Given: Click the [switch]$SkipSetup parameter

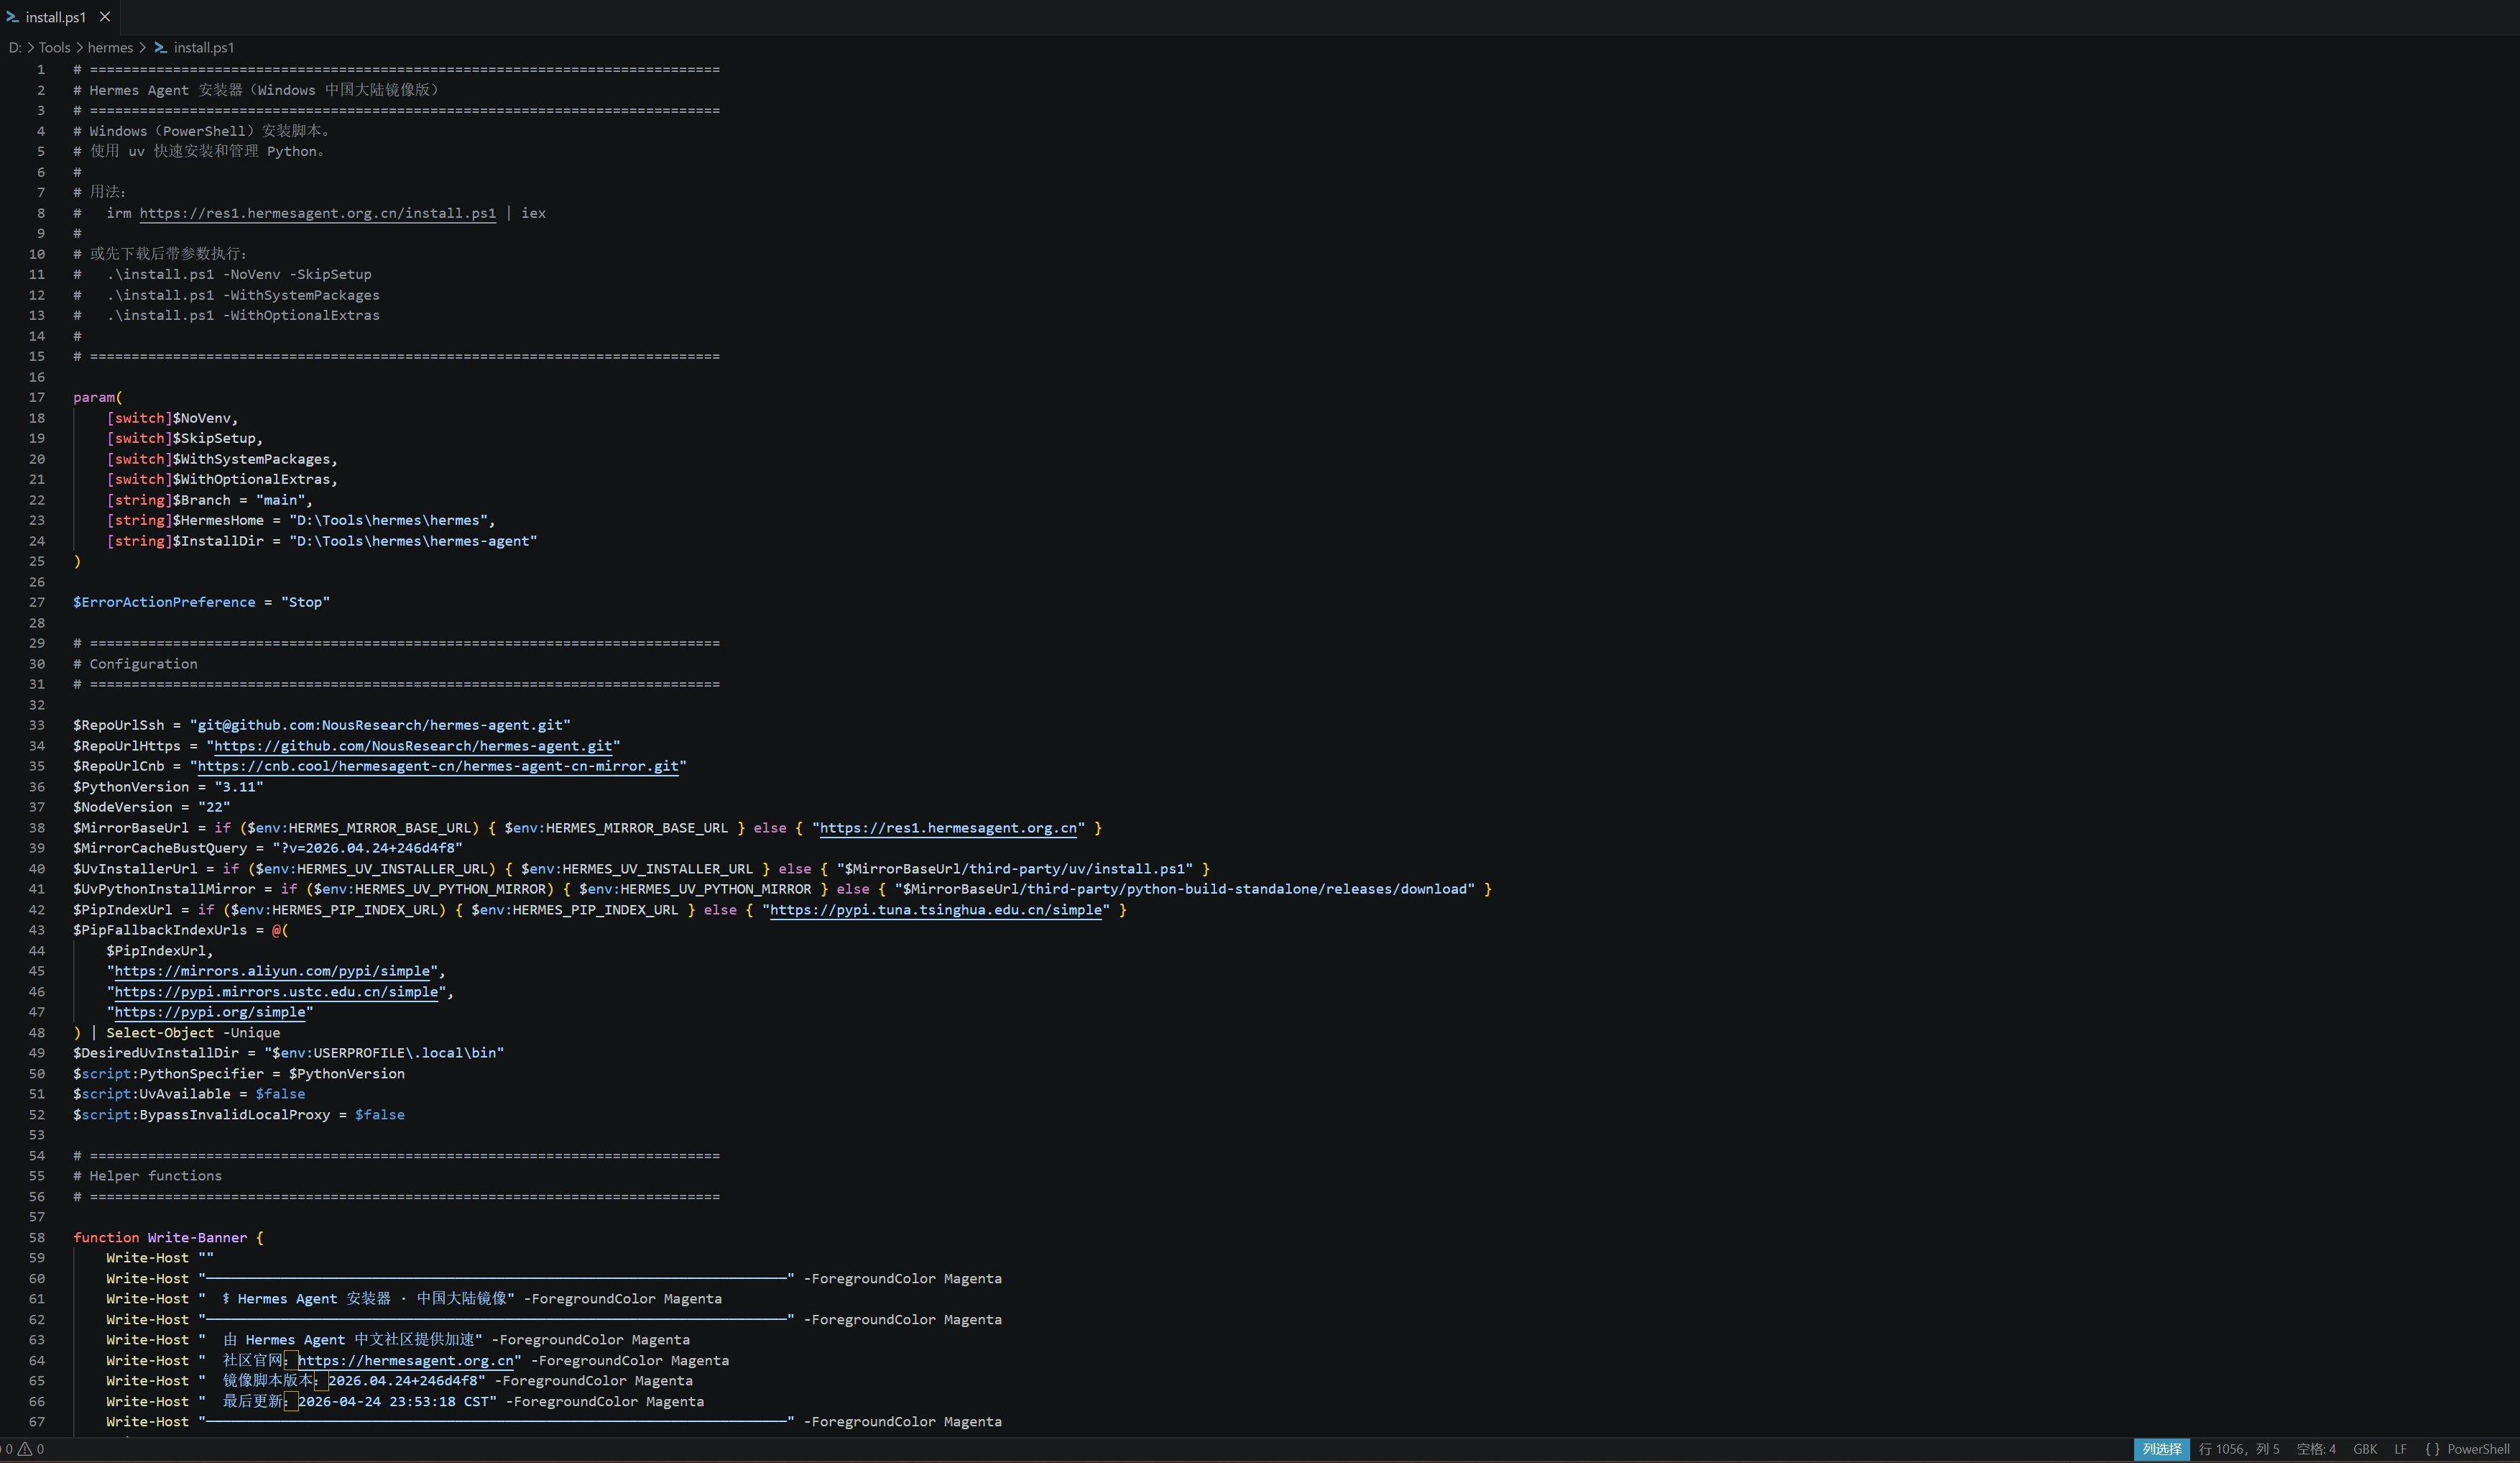Looking at the screenshot, I should point(181,439).
